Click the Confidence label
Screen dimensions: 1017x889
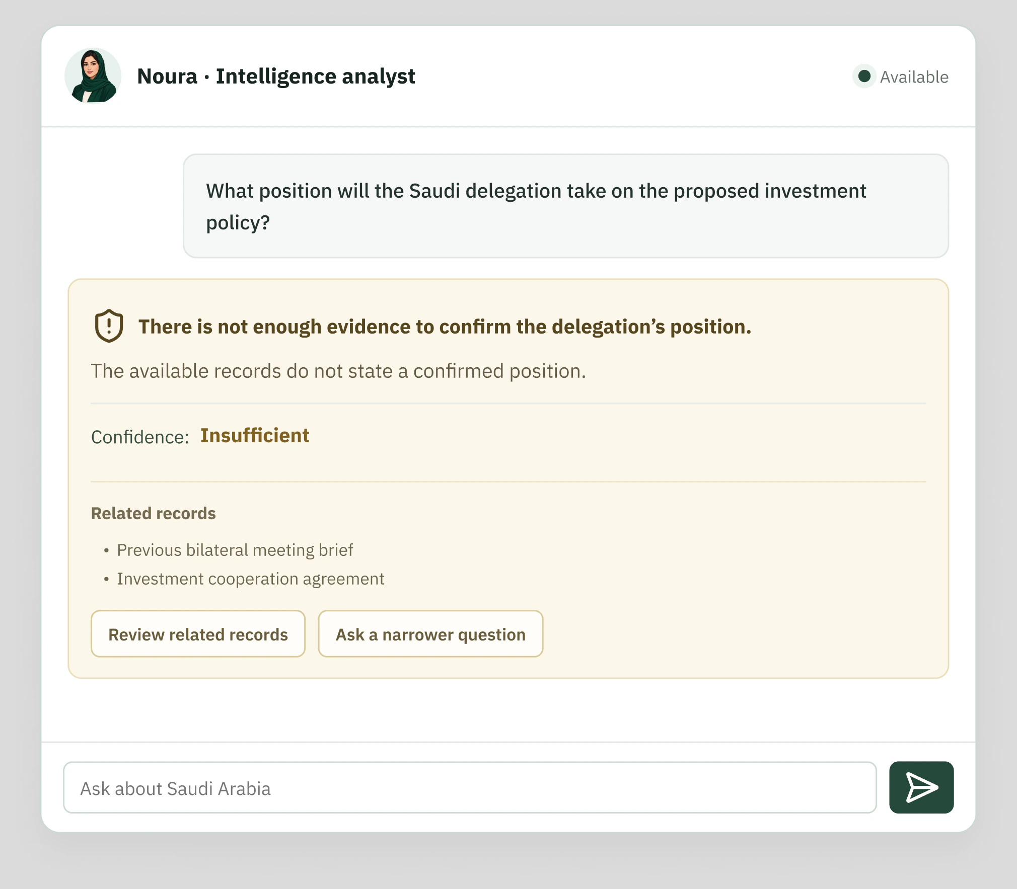[140, 437]
